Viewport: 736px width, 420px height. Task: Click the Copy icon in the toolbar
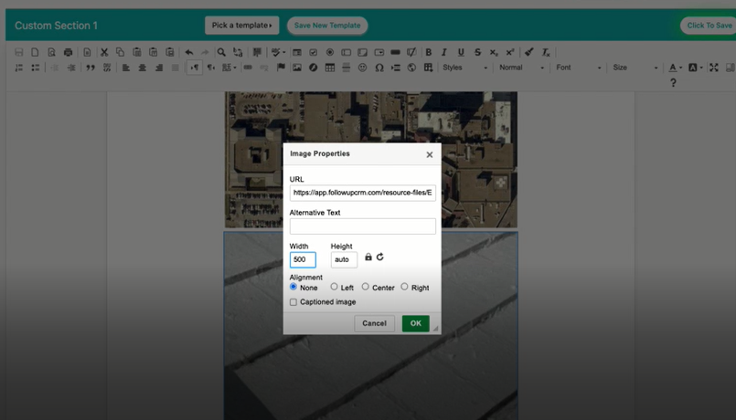click(x=120, y=52)
